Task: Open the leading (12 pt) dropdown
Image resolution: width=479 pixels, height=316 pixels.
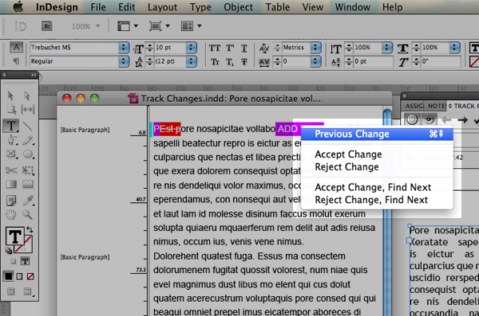Action: coord(192,61)
